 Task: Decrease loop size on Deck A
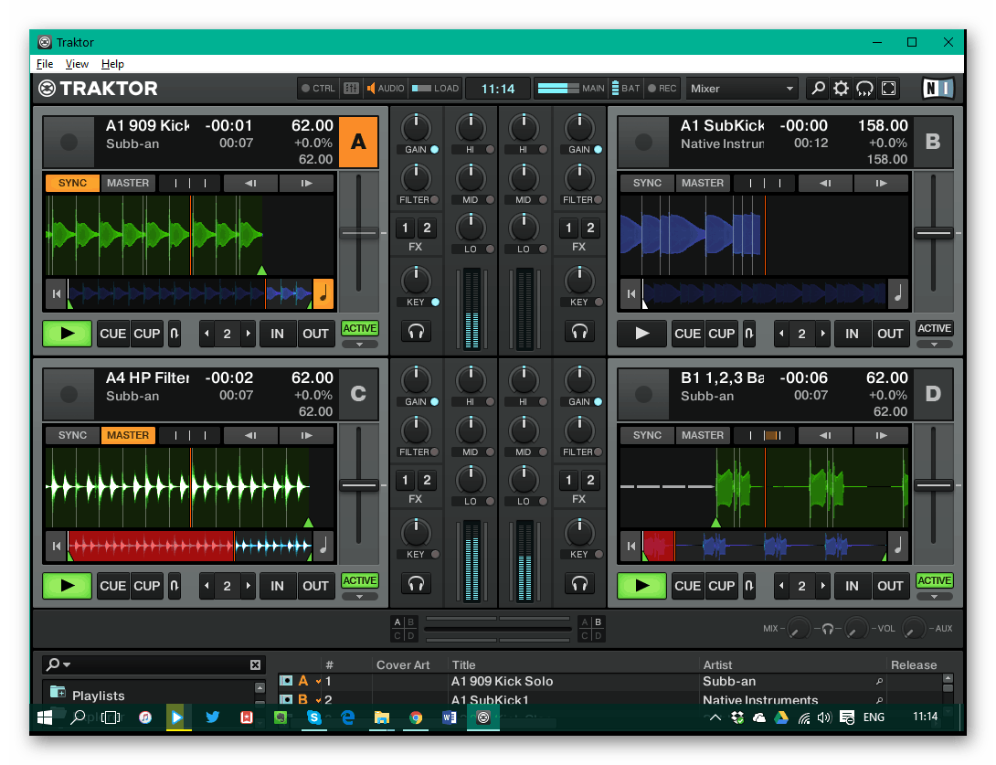(207, 334)
